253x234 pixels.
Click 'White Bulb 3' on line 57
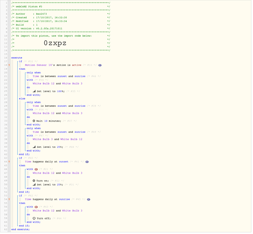72,211
